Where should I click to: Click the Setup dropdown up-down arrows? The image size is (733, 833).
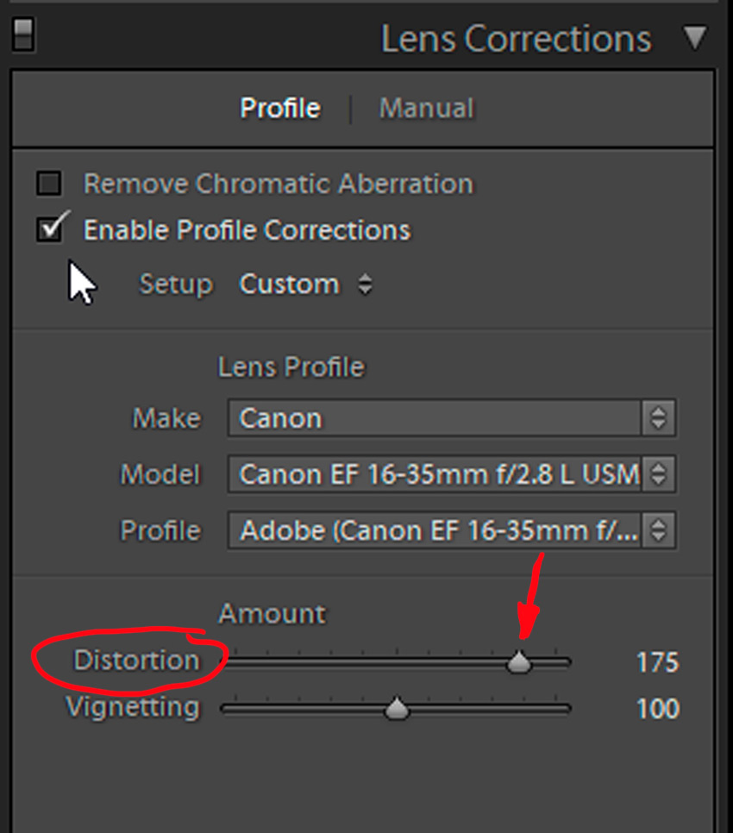(x=366, y=285)
